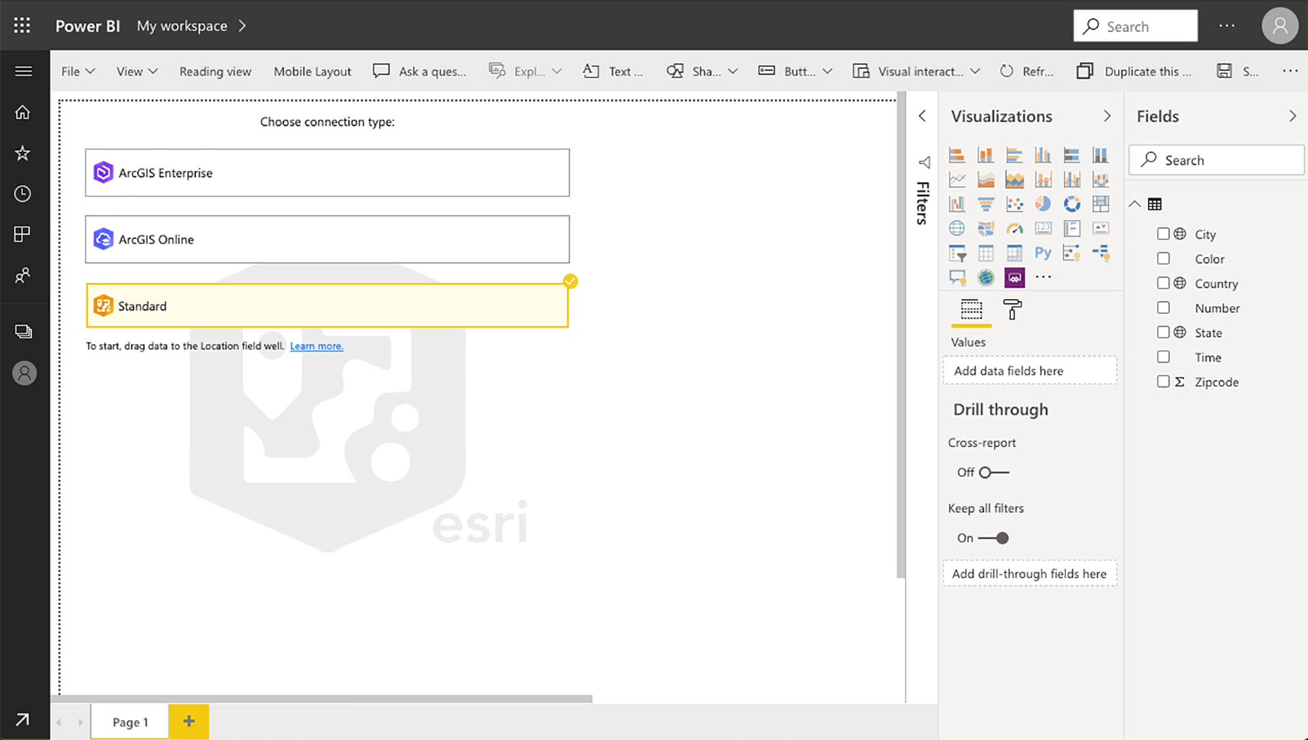The height and width of the screenshot is (740, 1308).
Task: Check the Zipcode field checkbox
Action: click(1163, 382)
